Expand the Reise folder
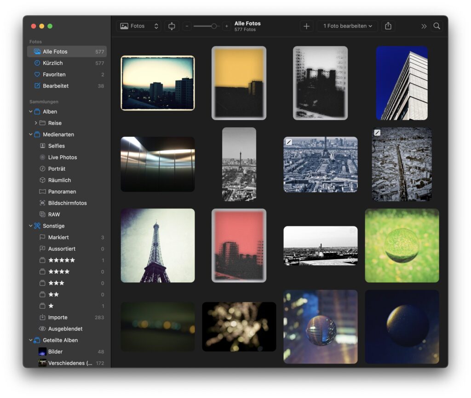The image size is (471, 398). [x=36, y=123]
